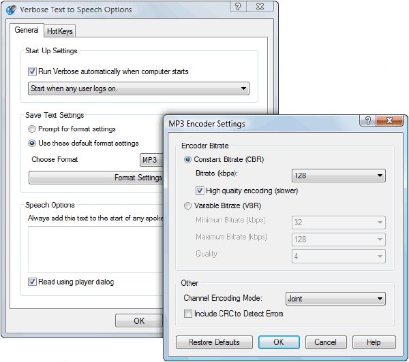Image resolution: width=409 pixels, height=362 pixels.
Task: Enable Include CRC to Detect Errors
Action: 188,313
